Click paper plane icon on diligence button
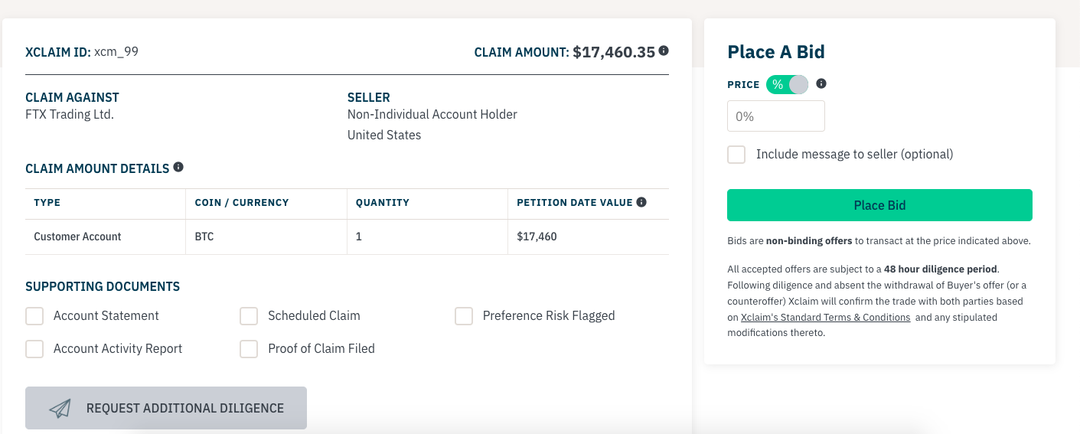The width and height of the screenshot is (1080, 434). pyautogui.click(x=60, y=408)
